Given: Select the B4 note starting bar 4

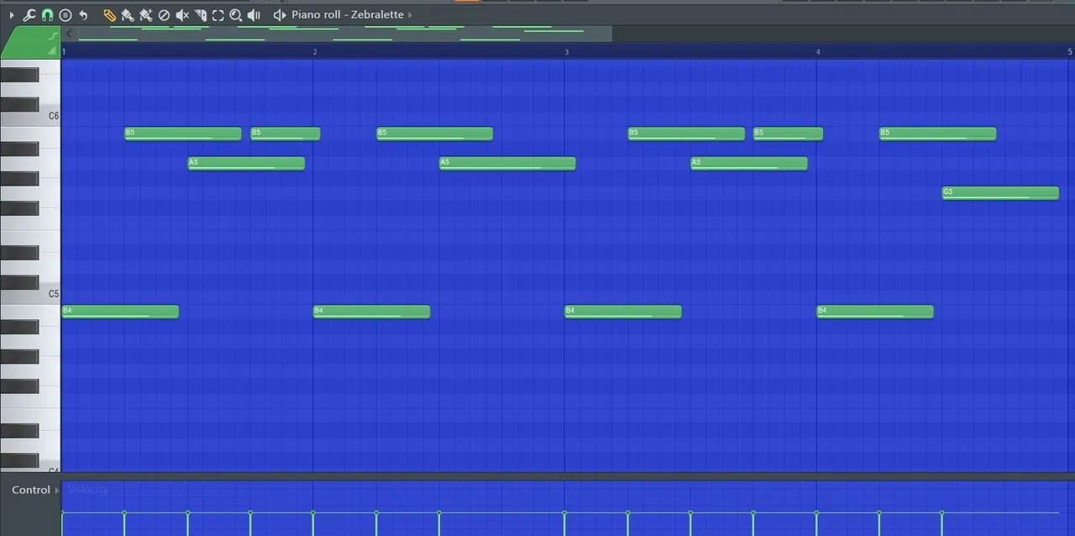Looking at the screenshot, I should click(874, 312).
